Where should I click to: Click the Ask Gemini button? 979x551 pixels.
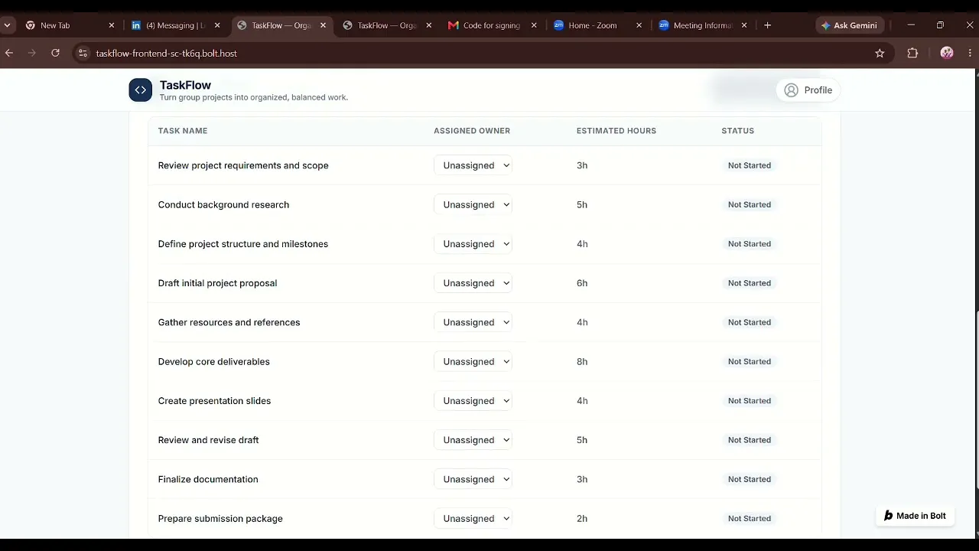[849, 25]
